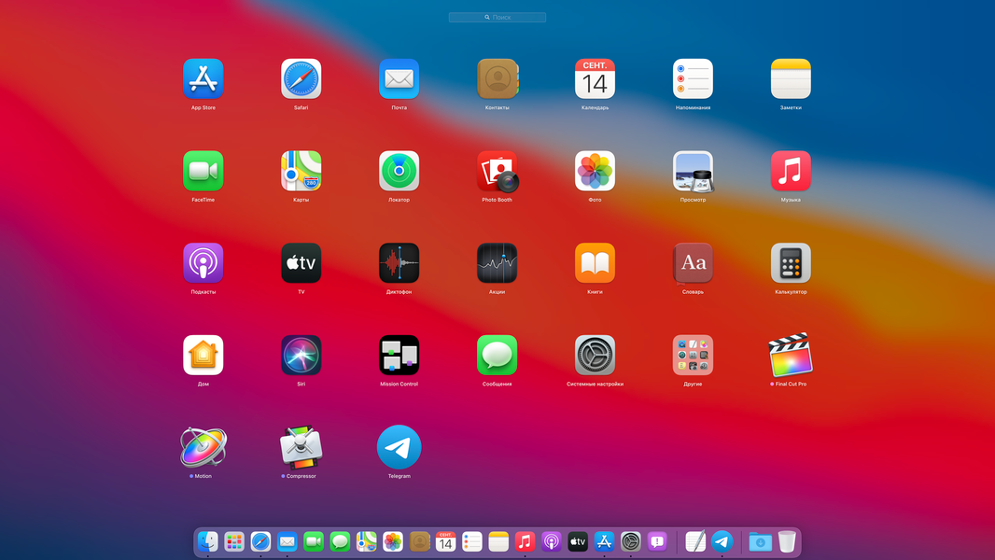
Task: Launch the Просмотр app
Action: click(x=693, y=171)
